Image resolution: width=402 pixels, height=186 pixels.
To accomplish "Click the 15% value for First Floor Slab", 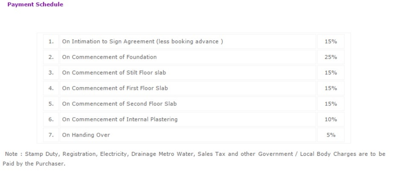I will point(331,89).
